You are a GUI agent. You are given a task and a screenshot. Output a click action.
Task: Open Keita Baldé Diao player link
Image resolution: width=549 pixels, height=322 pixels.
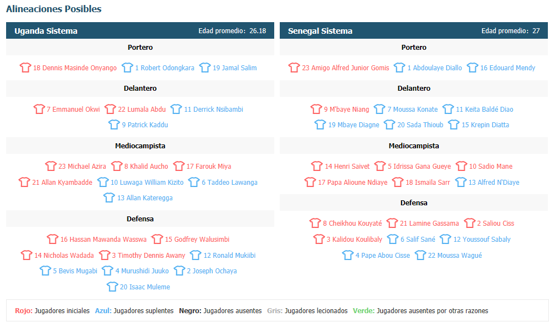pos(484,110)
